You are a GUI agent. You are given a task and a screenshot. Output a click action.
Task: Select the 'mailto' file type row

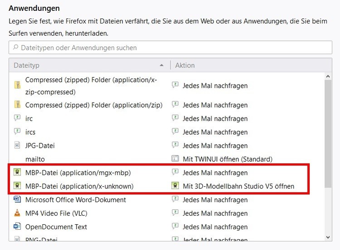[x=35, y=159]
